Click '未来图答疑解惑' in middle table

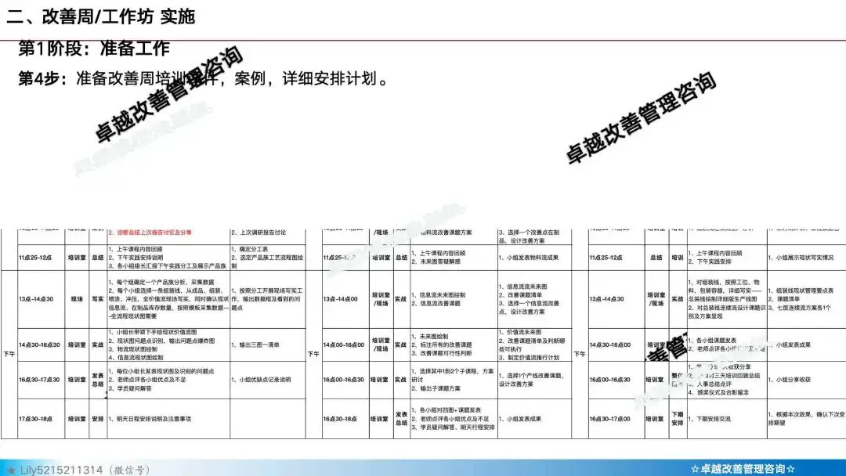(438, 261)
